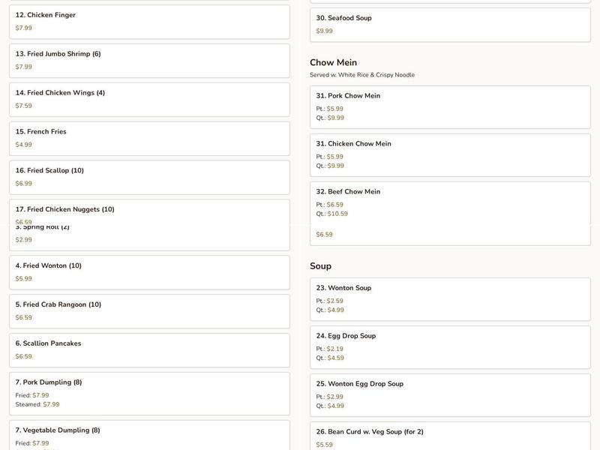Select Wonton Egg Drop Soup
The width and height of the screenshot is (600, 450).
[x=450, y=395]
